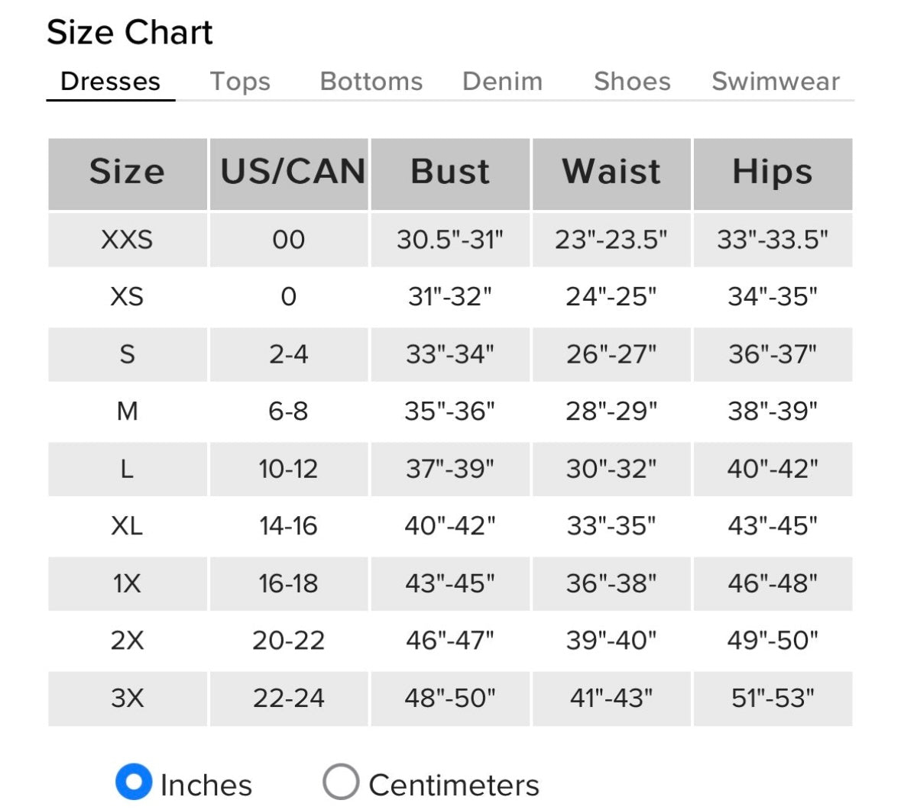Switch to the Bottoms tab
Viewport: 901px width, 810px height.
coord(371,82)
